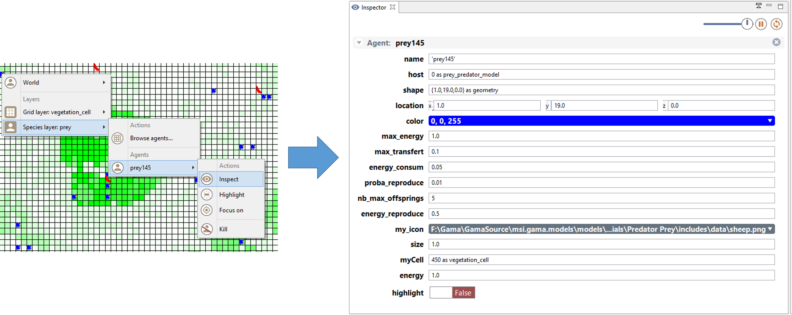Open the my_icon sheep.png file dropdown

pyautogui.click(x=770, y=229)
